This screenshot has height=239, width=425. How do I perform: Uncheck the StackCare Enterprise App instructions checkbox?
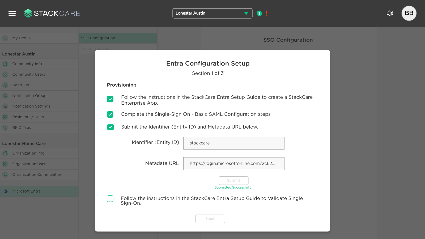tap(110, 99)
